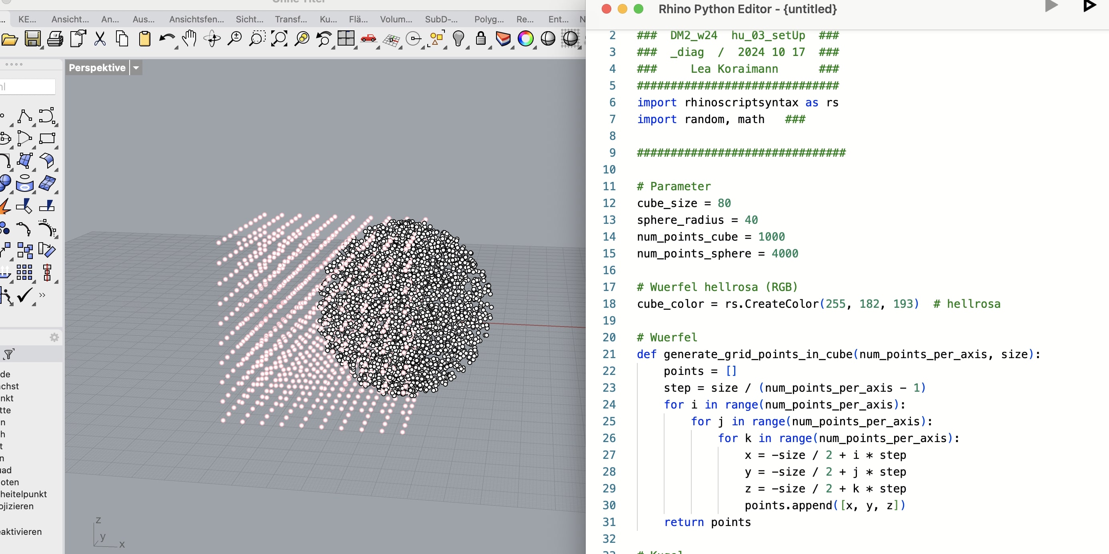1109x554 pixels.
Task: Expand hidden sidebar tools via double chevron
Action: point(42,295)
